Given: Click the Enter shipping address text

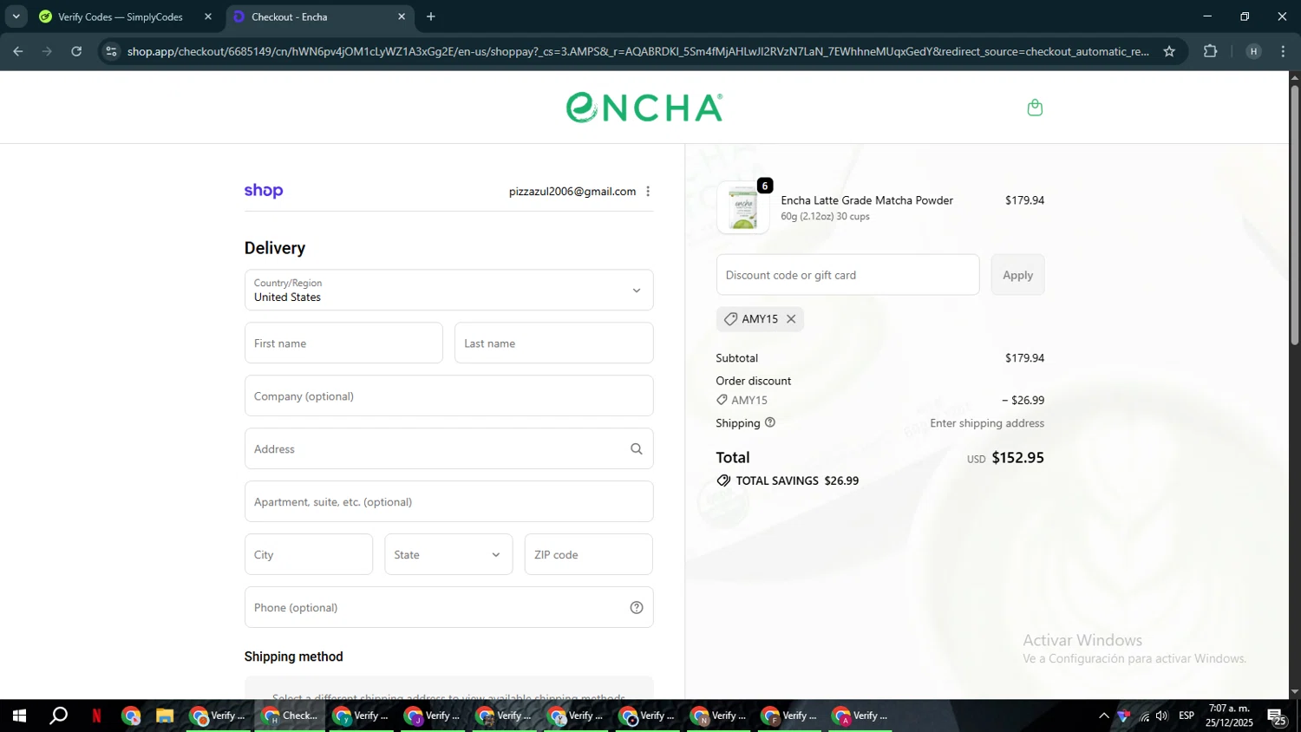Looking at the screenshot, I should coord(987,423).
